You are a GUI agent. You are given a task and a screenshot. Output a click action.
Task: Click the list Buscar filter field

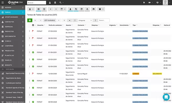click(104, 20)
